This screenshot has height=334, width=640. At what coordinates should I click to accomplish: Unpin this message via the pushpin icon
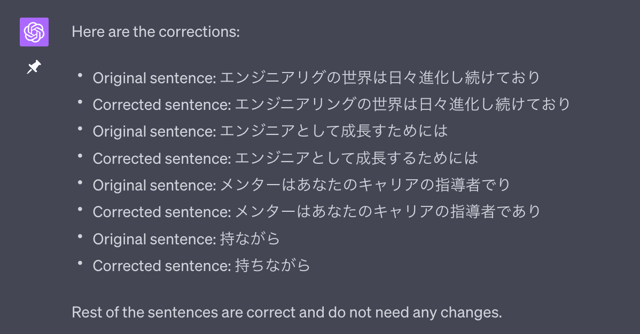coord(34,67)
